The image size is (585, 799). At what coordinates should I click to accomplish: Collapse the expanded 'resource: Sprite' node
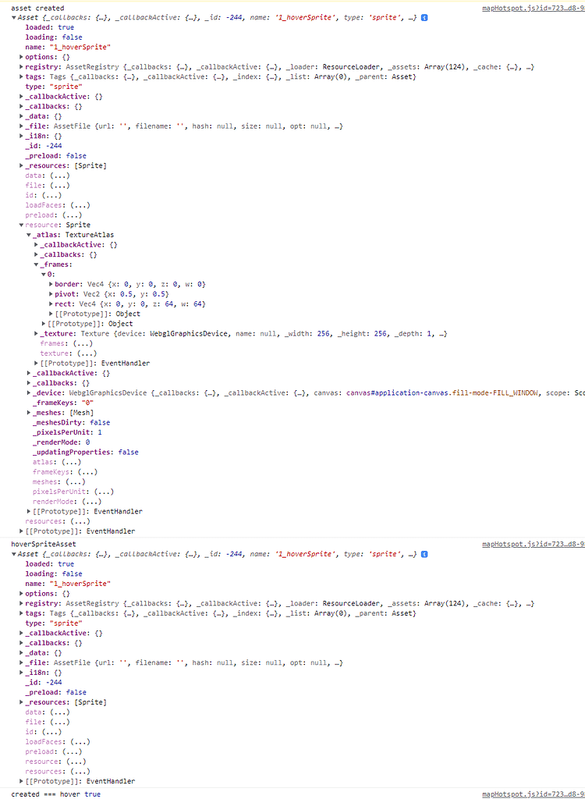pyautogui.click(x=21, y=225)
